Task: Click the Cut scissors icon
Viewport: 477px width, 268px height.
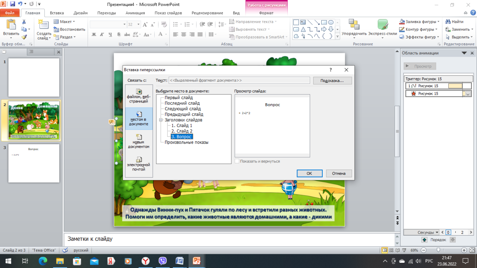Action: coord(24,22)
